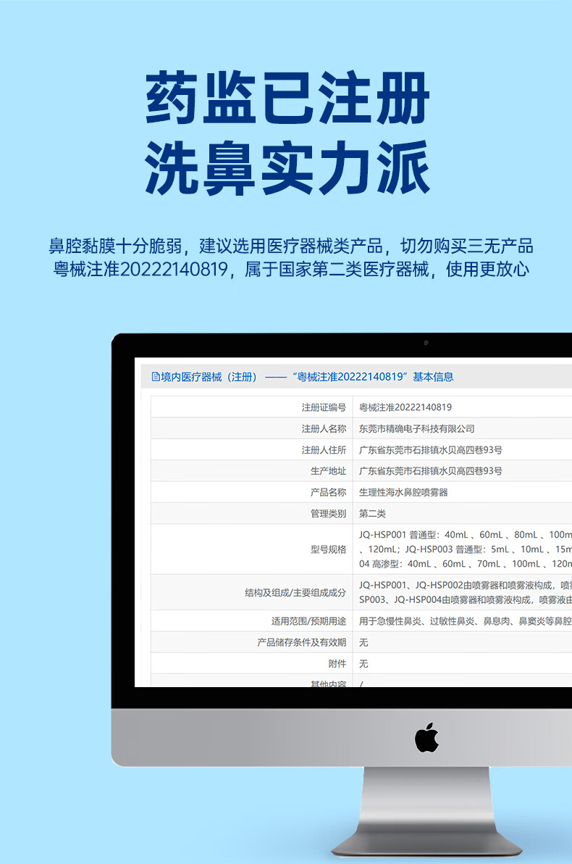Click the document icon before 境内医疗器械 header

156,376
